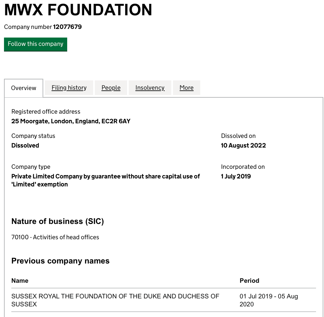The width and height of the screenshot is (324, 317).
Task: Open the Filing history tab
Action: [69, 88]
